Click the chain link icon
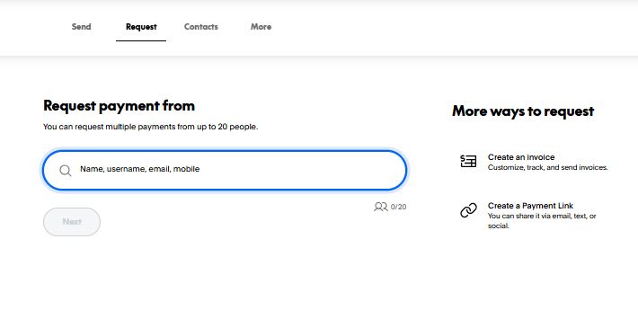 coord(468,210)
